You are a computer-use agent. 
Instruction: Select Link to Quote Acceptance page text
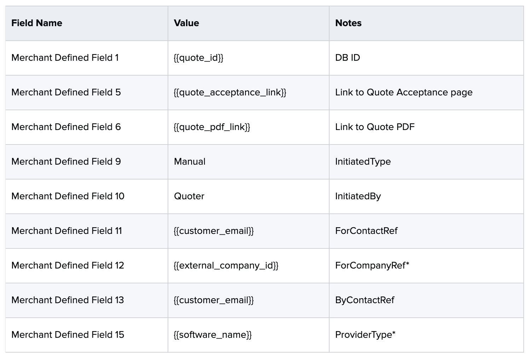click(404, 92)
